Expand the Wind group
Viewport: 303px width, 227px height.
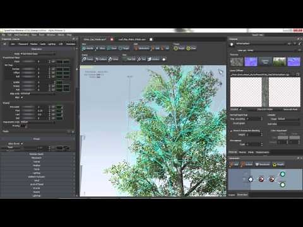coord(37,180)
